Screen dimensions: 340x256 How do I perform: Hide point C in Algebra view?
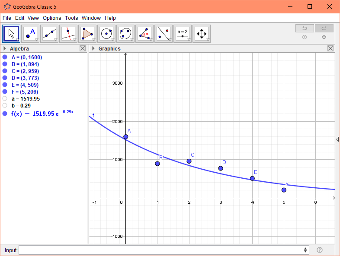tap(5, 71)
